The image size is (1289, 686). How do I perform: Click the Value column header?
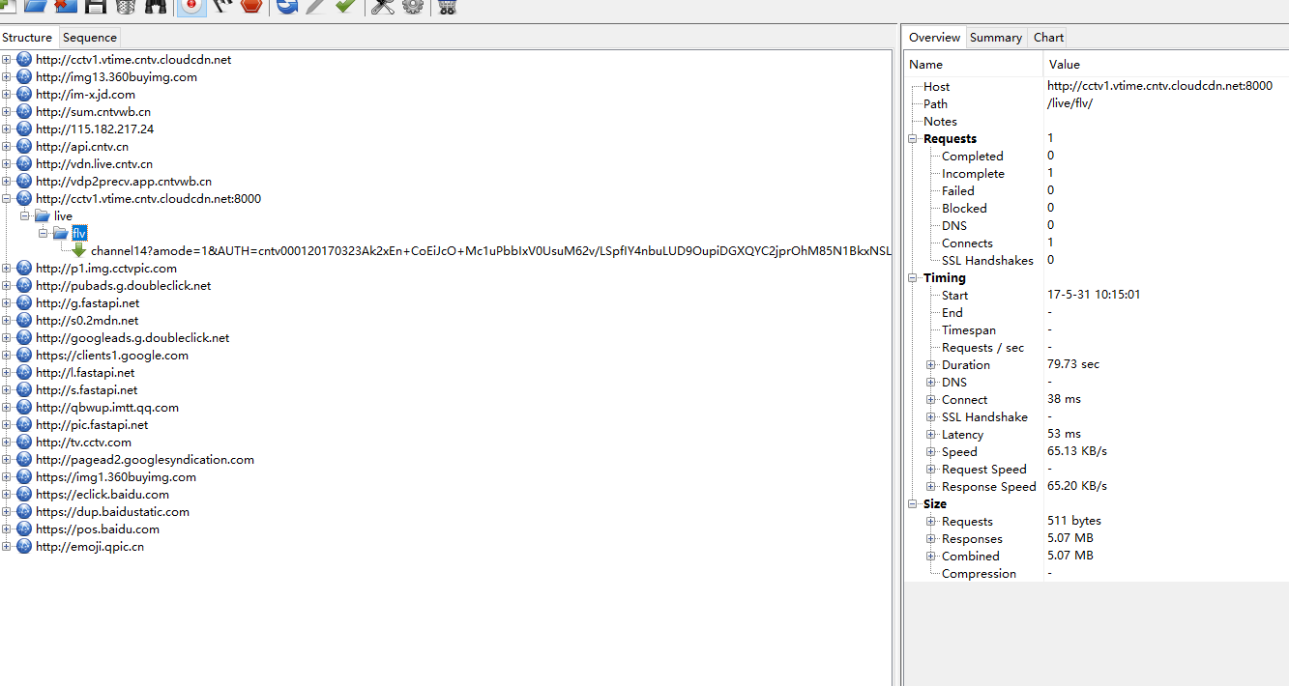(x=1166, y=65)
